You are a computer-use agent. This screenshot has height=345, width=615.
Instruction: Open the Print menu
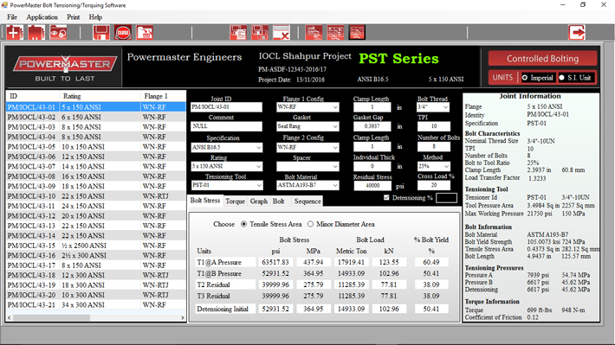coord(73,17)
